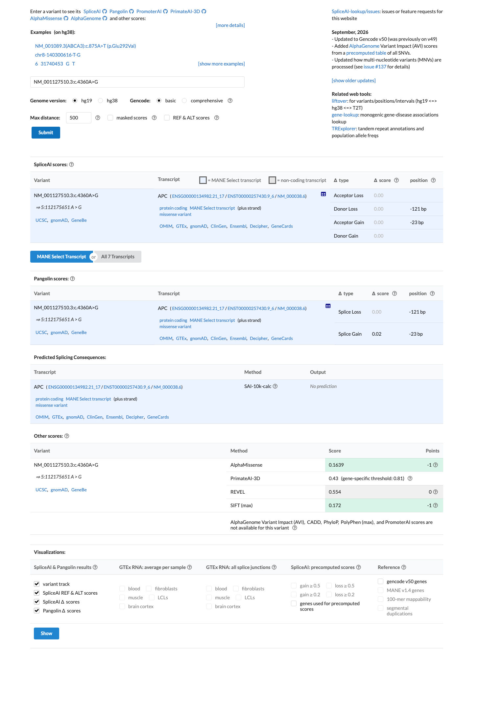The image size is (478, 724).
Task: Click help icon in AlphaMissense points cell
Action: [436, 465]
